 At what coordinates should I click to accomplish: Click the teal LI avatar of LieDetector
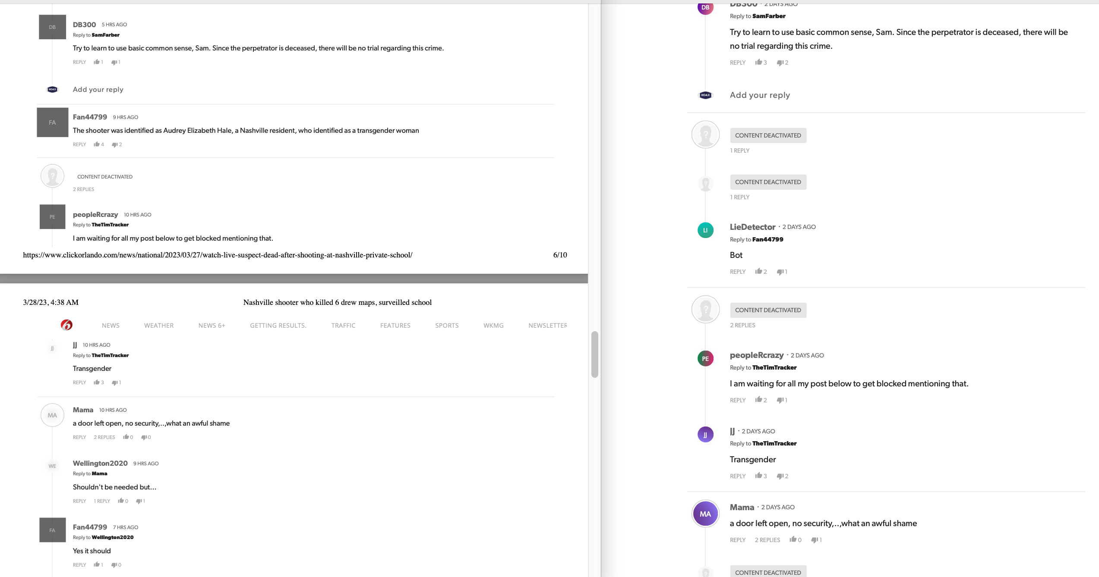(705, 230)
